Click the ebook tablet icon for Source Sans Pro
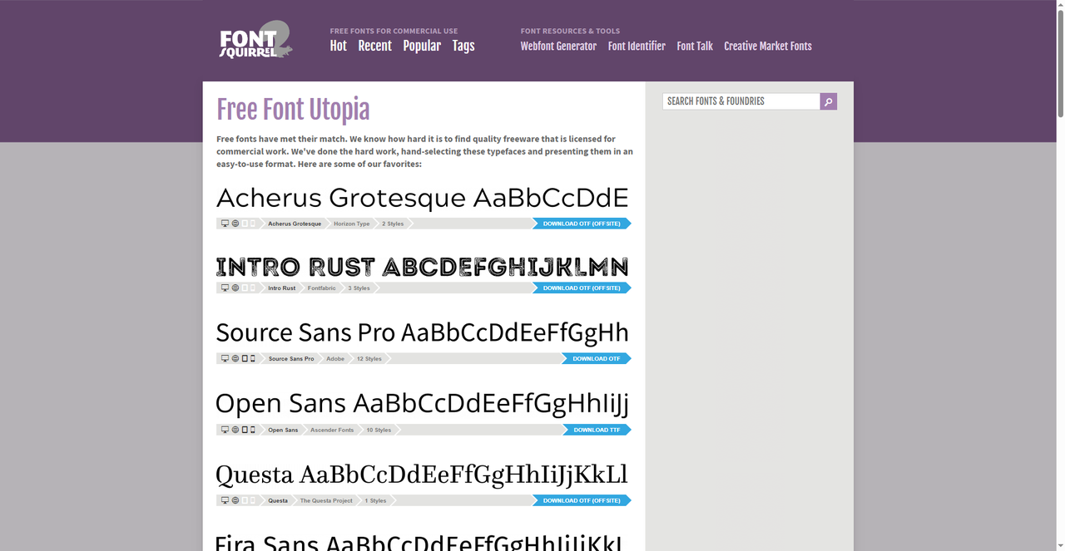The width and height of the screenshot is (1065, 551). (x=244, y=359)
